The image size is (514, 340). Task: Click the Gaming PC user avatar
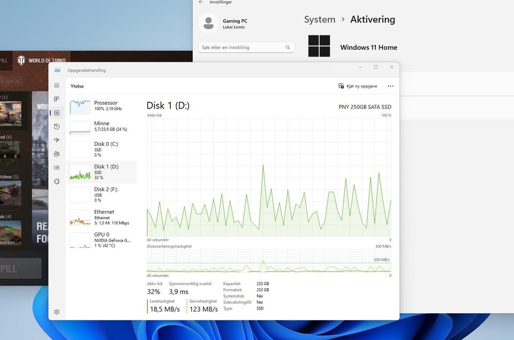pos(208,24)
